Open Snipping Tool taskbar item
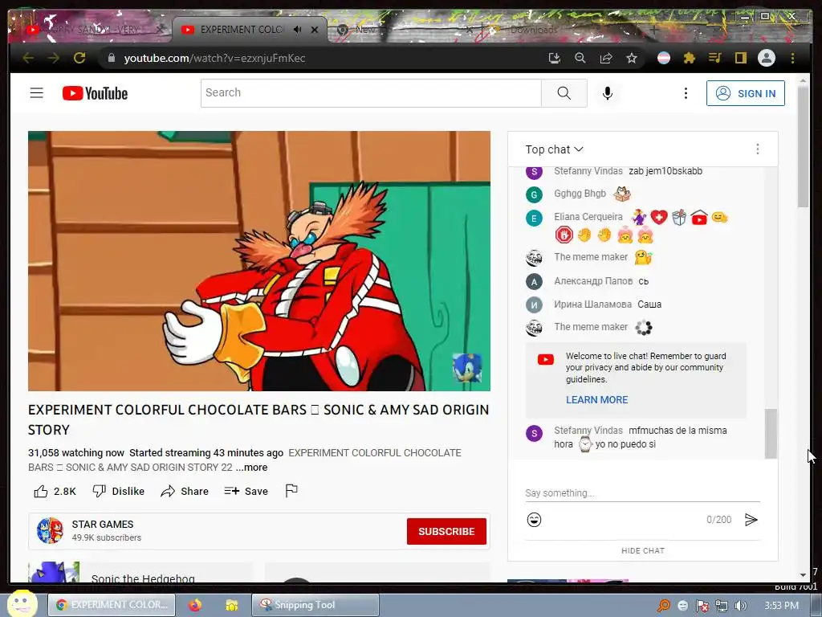822x617 pixels. tap(315, 605)
